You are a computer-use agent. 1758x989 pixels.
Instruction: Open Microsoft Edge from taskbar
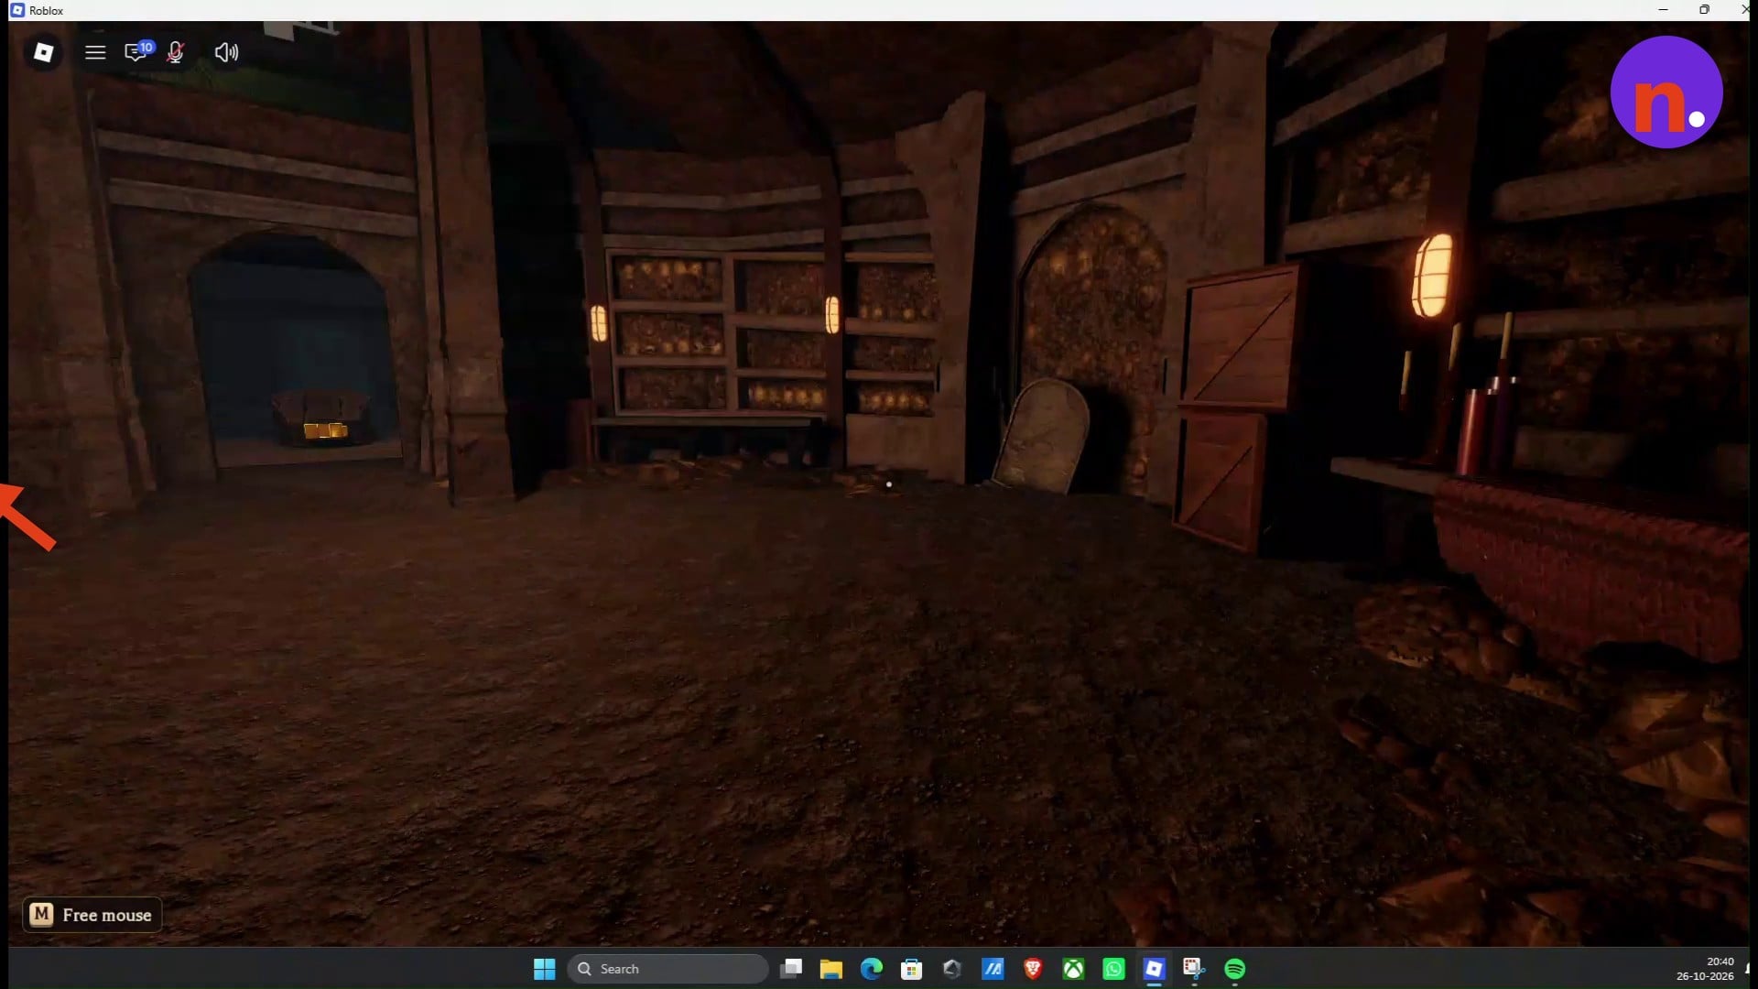coord(872,969)
